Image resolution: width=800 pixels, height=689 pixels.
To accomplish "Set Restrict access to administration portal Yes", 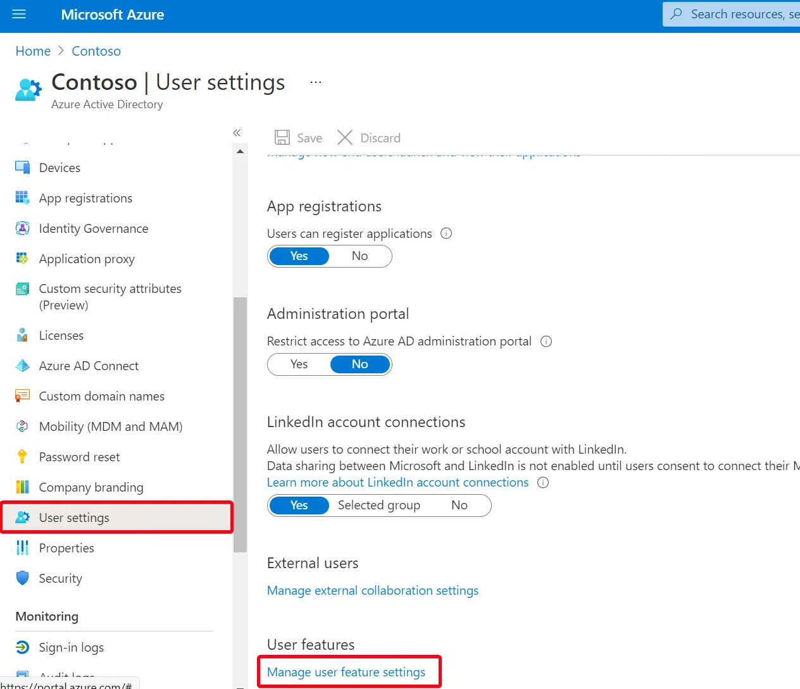I will pyautogui.click(x=299, y=364).
